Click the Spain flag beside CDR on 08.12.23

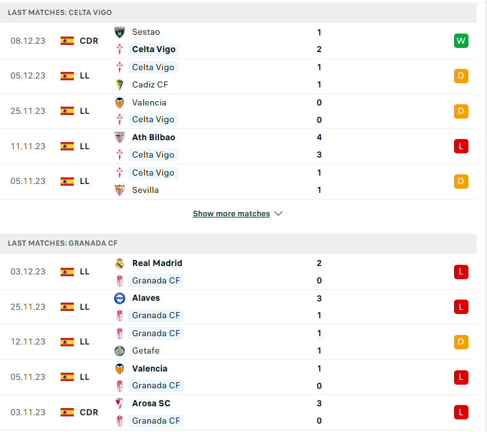(x=67, y=41)
